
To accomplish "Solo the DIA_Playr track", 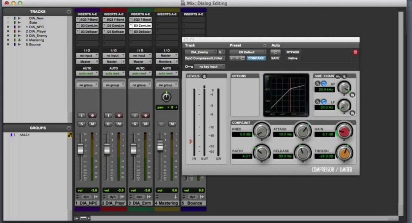I will coord(107,124).
